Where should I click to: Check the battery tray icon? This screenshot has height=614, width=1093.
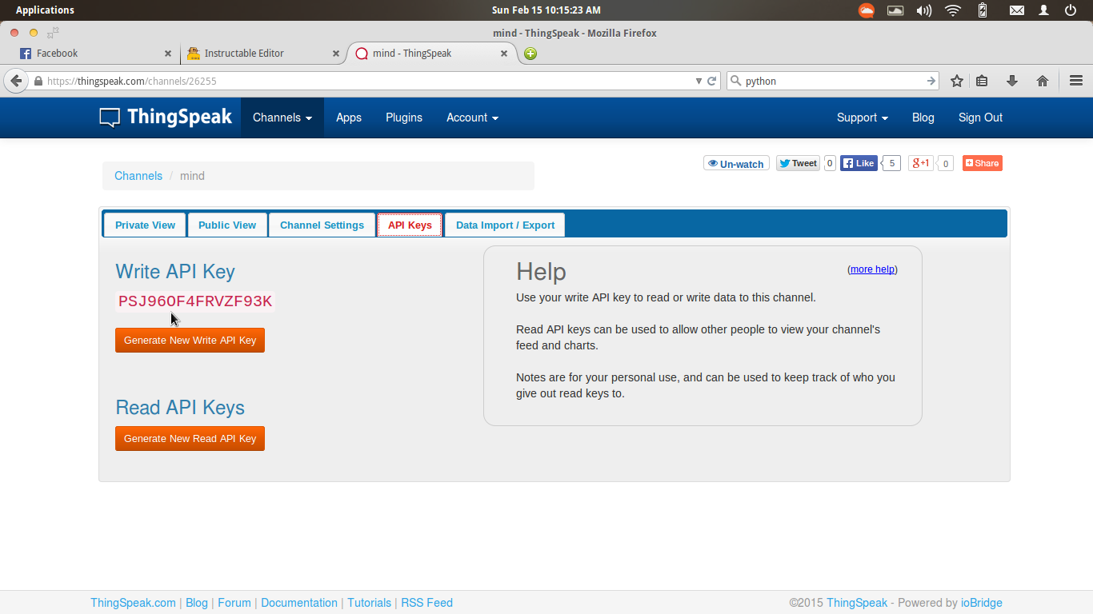983,10
